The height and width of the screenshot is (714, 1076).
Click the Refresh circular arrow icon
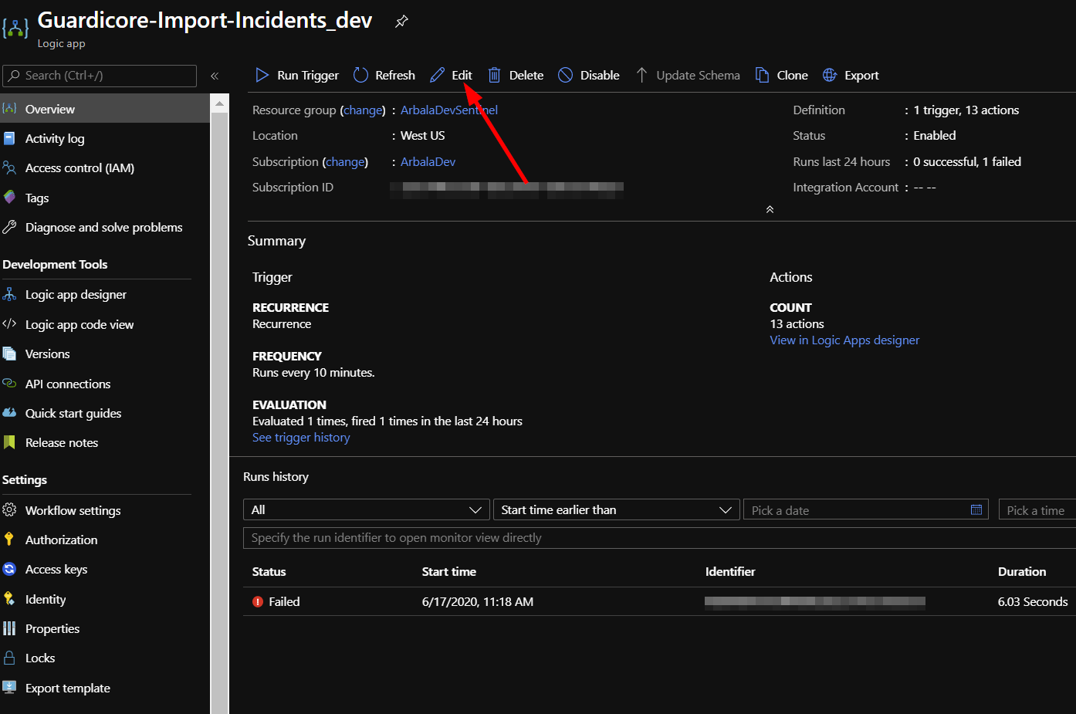click(360, 75)
